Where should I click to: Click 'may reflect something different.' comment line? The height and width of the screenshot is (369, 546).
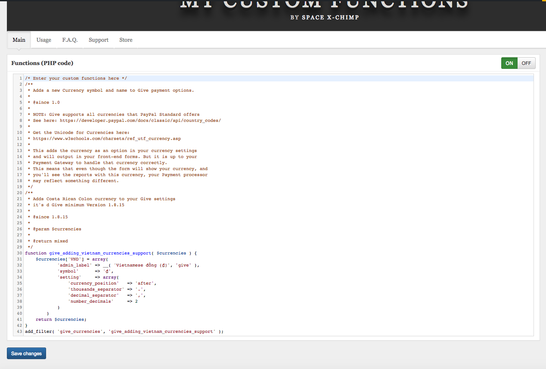pos(73,181)
